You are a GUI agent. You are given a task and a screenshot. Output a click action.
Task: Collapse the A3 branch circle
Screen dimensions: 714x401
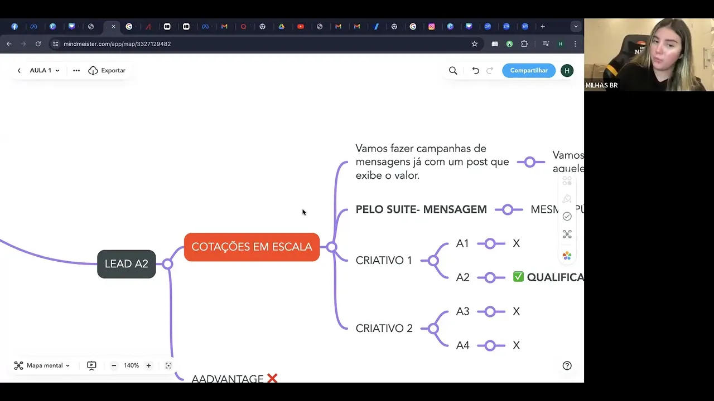click(x=490, y=312)
